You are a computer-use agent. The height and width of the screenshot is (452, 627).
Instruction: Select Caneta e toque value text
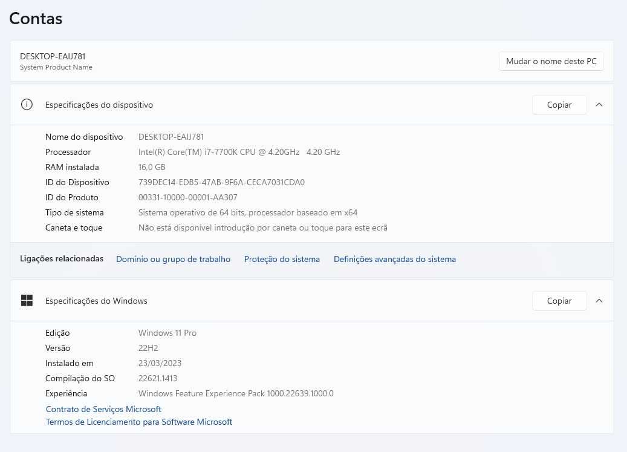[x=263, y=228]
